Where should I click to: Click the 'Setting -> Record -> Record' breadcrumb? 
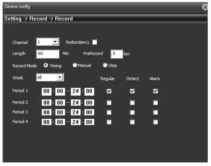point(39,19)
